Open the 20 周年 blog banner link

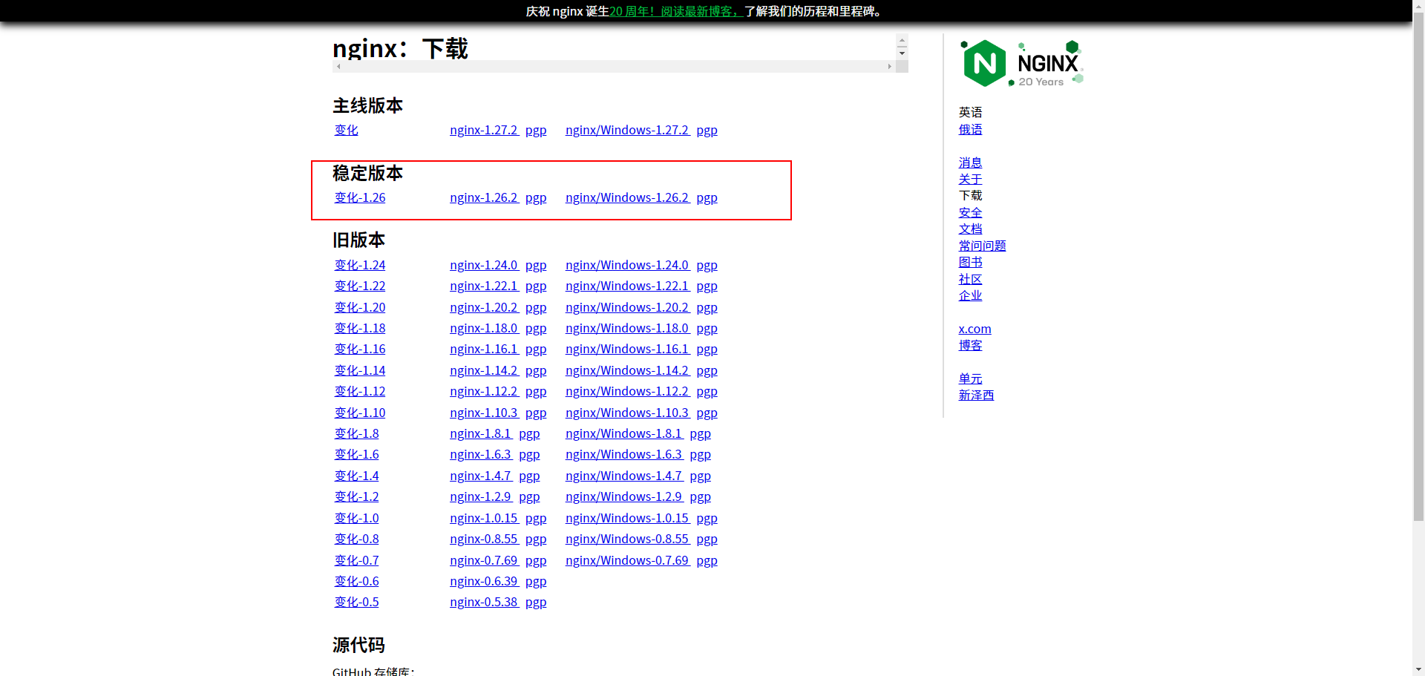coord(675,12)
